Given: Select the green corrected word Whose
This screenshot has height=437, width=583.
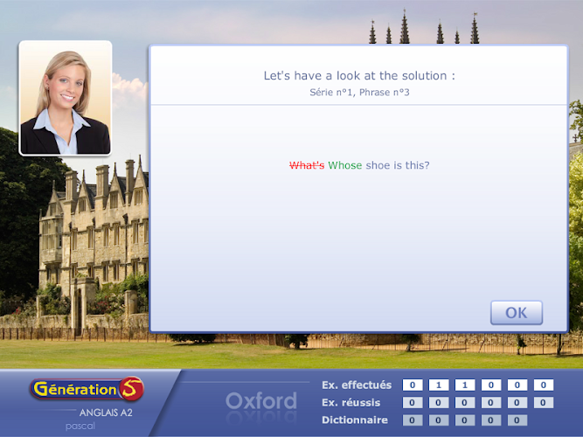Looking at the screenshot, I should [345, 165].
